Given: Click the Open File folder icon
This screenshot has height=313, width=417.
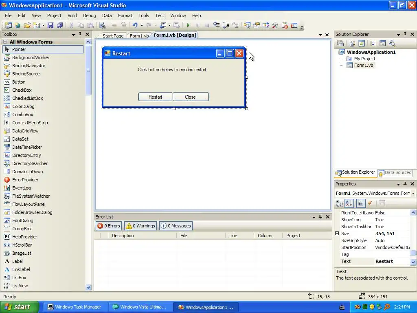Looking at the screenshot, I should point(27,25).
